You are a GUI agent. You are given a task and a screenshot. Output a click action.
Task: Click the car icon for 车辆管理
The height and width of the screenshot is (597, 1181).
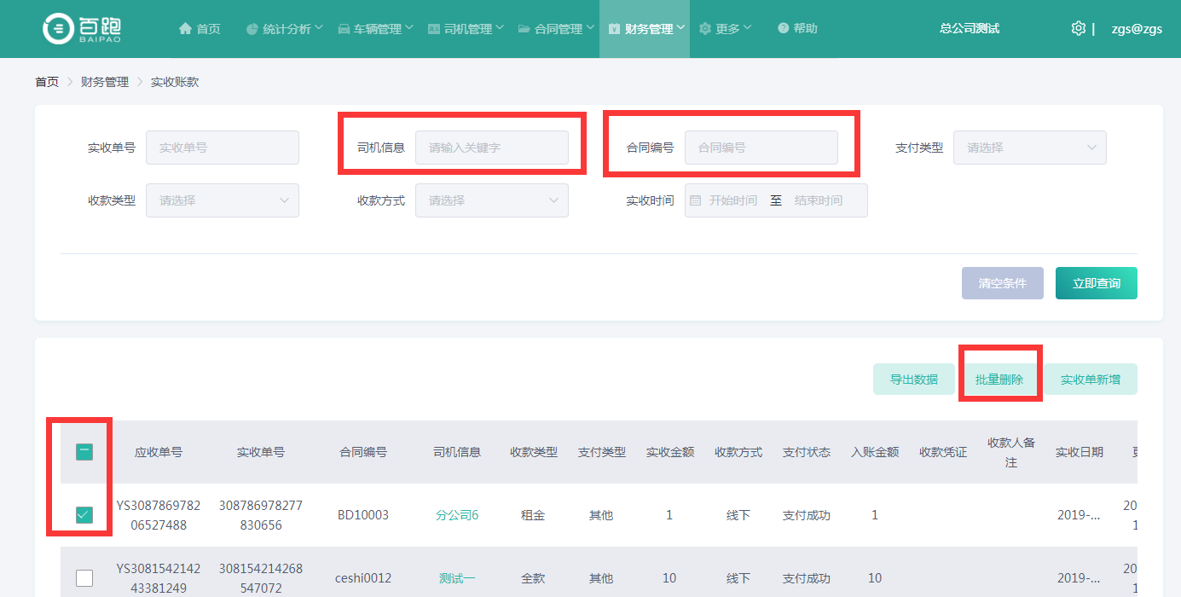pos(344,29)
